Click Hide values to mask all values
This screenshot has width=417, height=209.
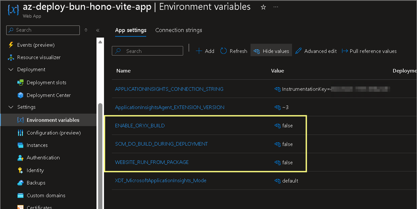click(x=271, y=51)
